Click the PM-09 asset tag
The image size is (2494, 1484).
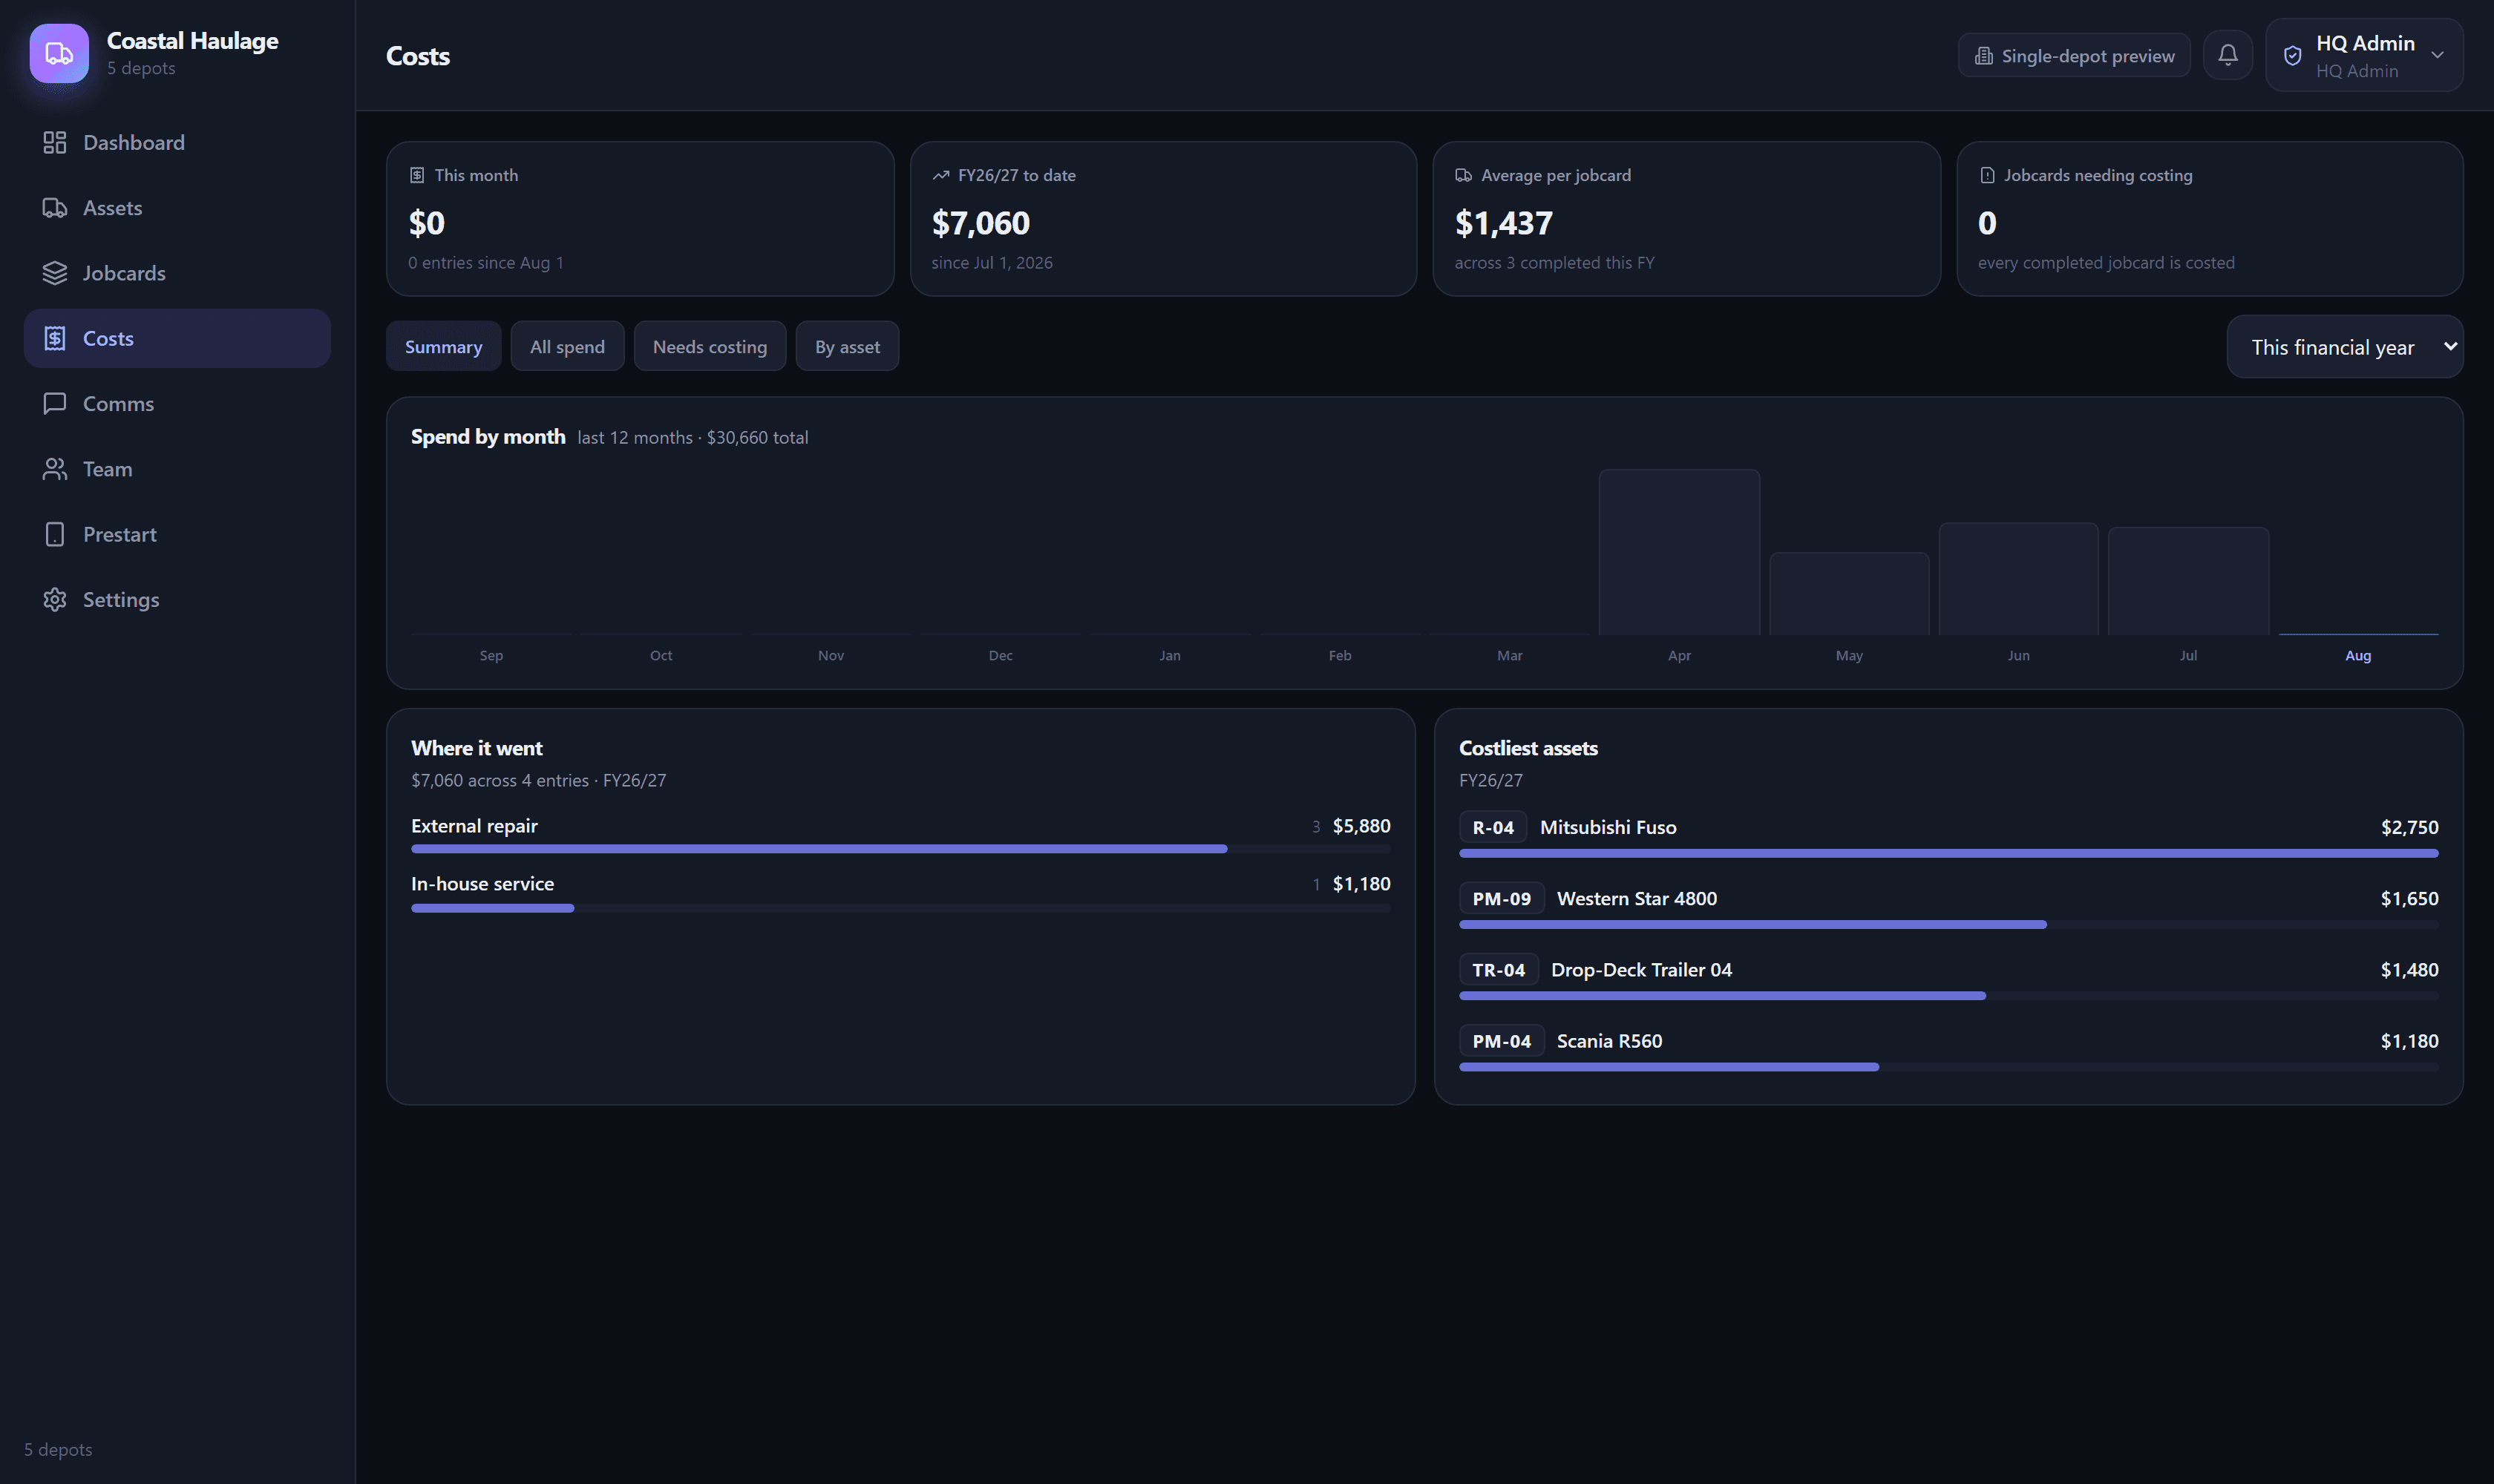click(1501, 899)
